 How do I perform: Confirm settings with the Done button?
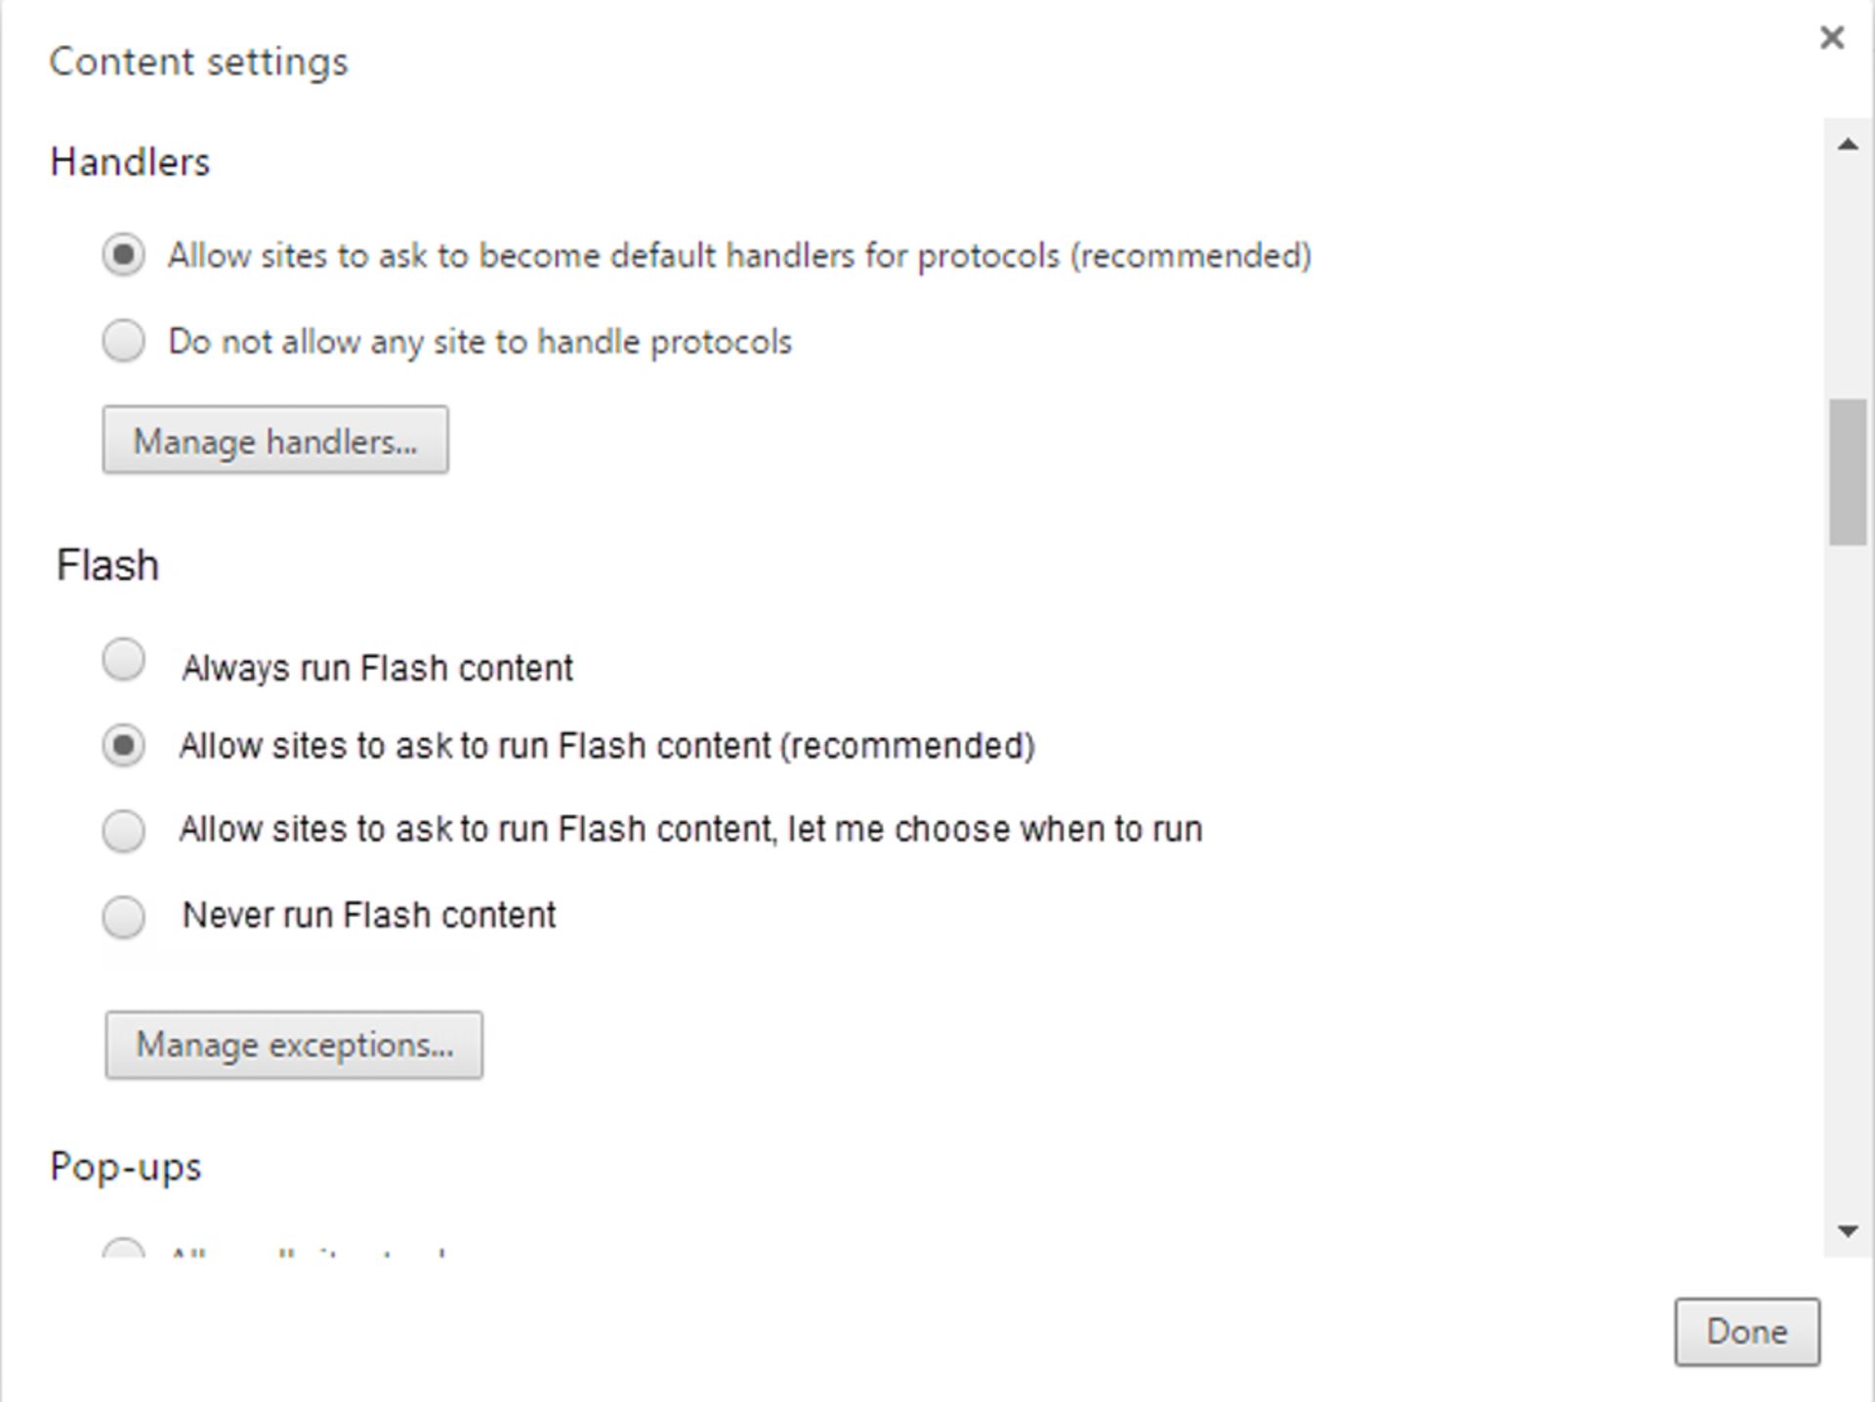1746,1332
